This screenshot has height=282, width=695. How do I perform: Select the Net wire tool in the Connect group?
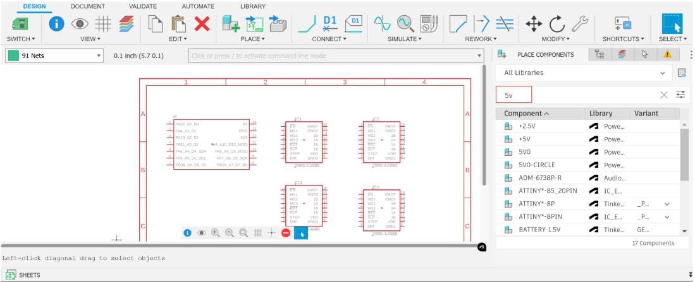pyautogui.click(x=307, y=24)
